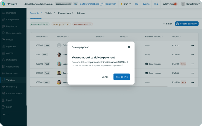Click the Bank transfer icon in the 000002 row
Viewport: 202px width, 126px height.
click(147, 73)
